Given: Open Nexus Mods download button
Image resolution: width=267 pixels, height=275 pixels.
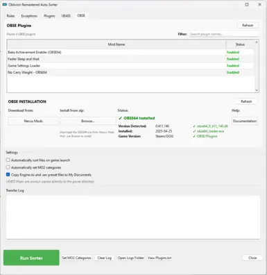Looking at the screenshot, I should pyautogui.click(x=33, y=121).
